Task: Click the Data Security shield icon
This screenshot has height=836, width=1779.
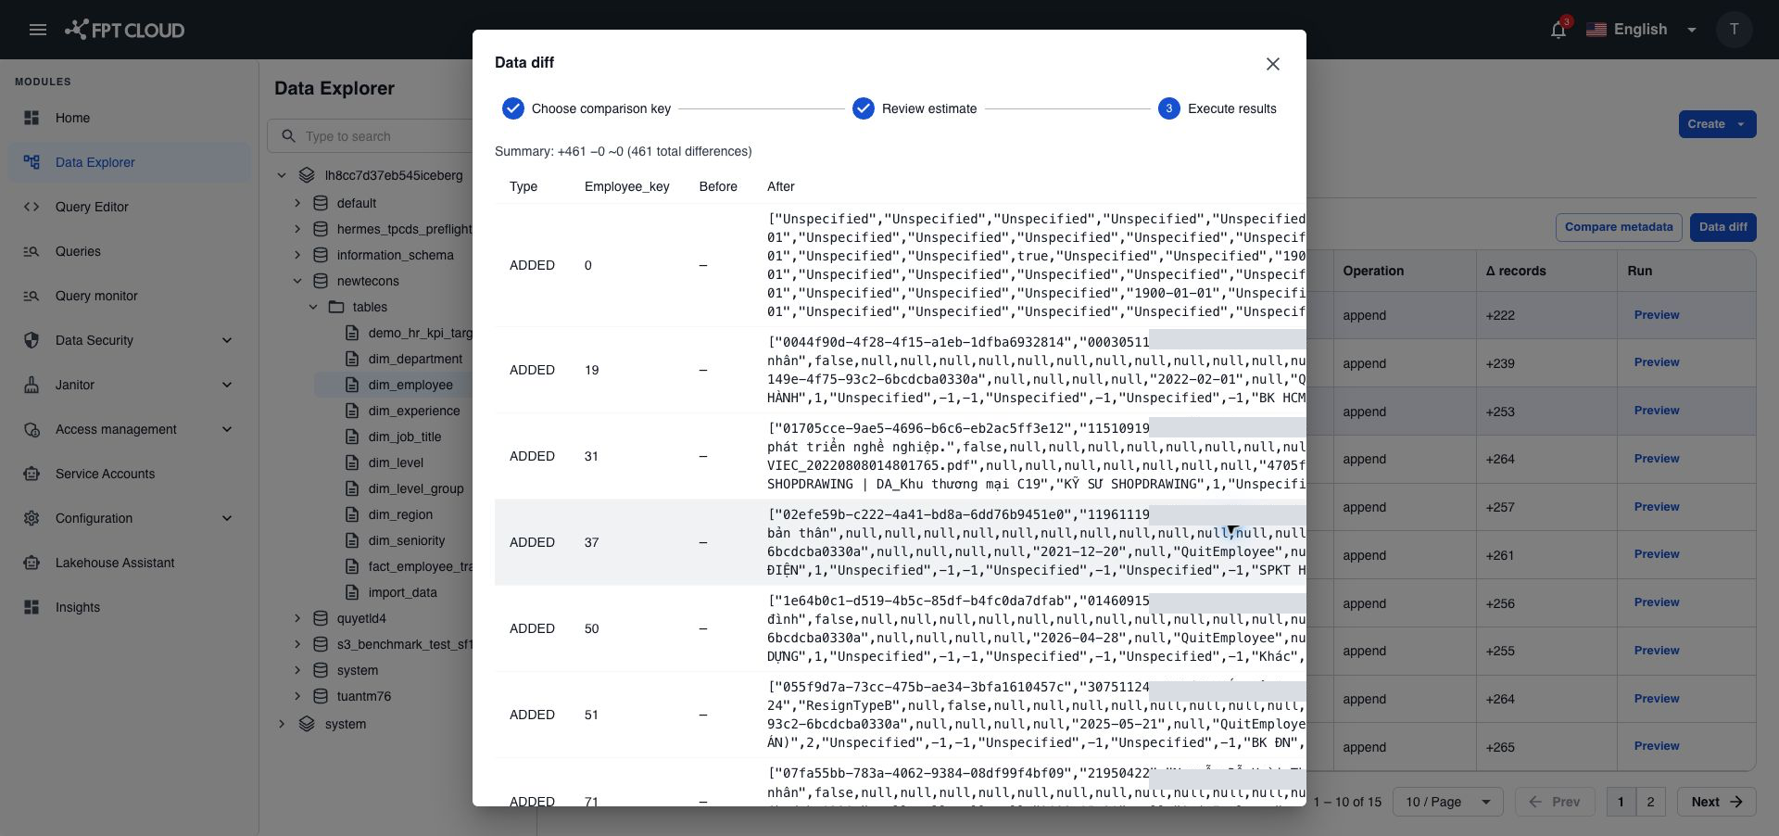Action: pos(32,340)
